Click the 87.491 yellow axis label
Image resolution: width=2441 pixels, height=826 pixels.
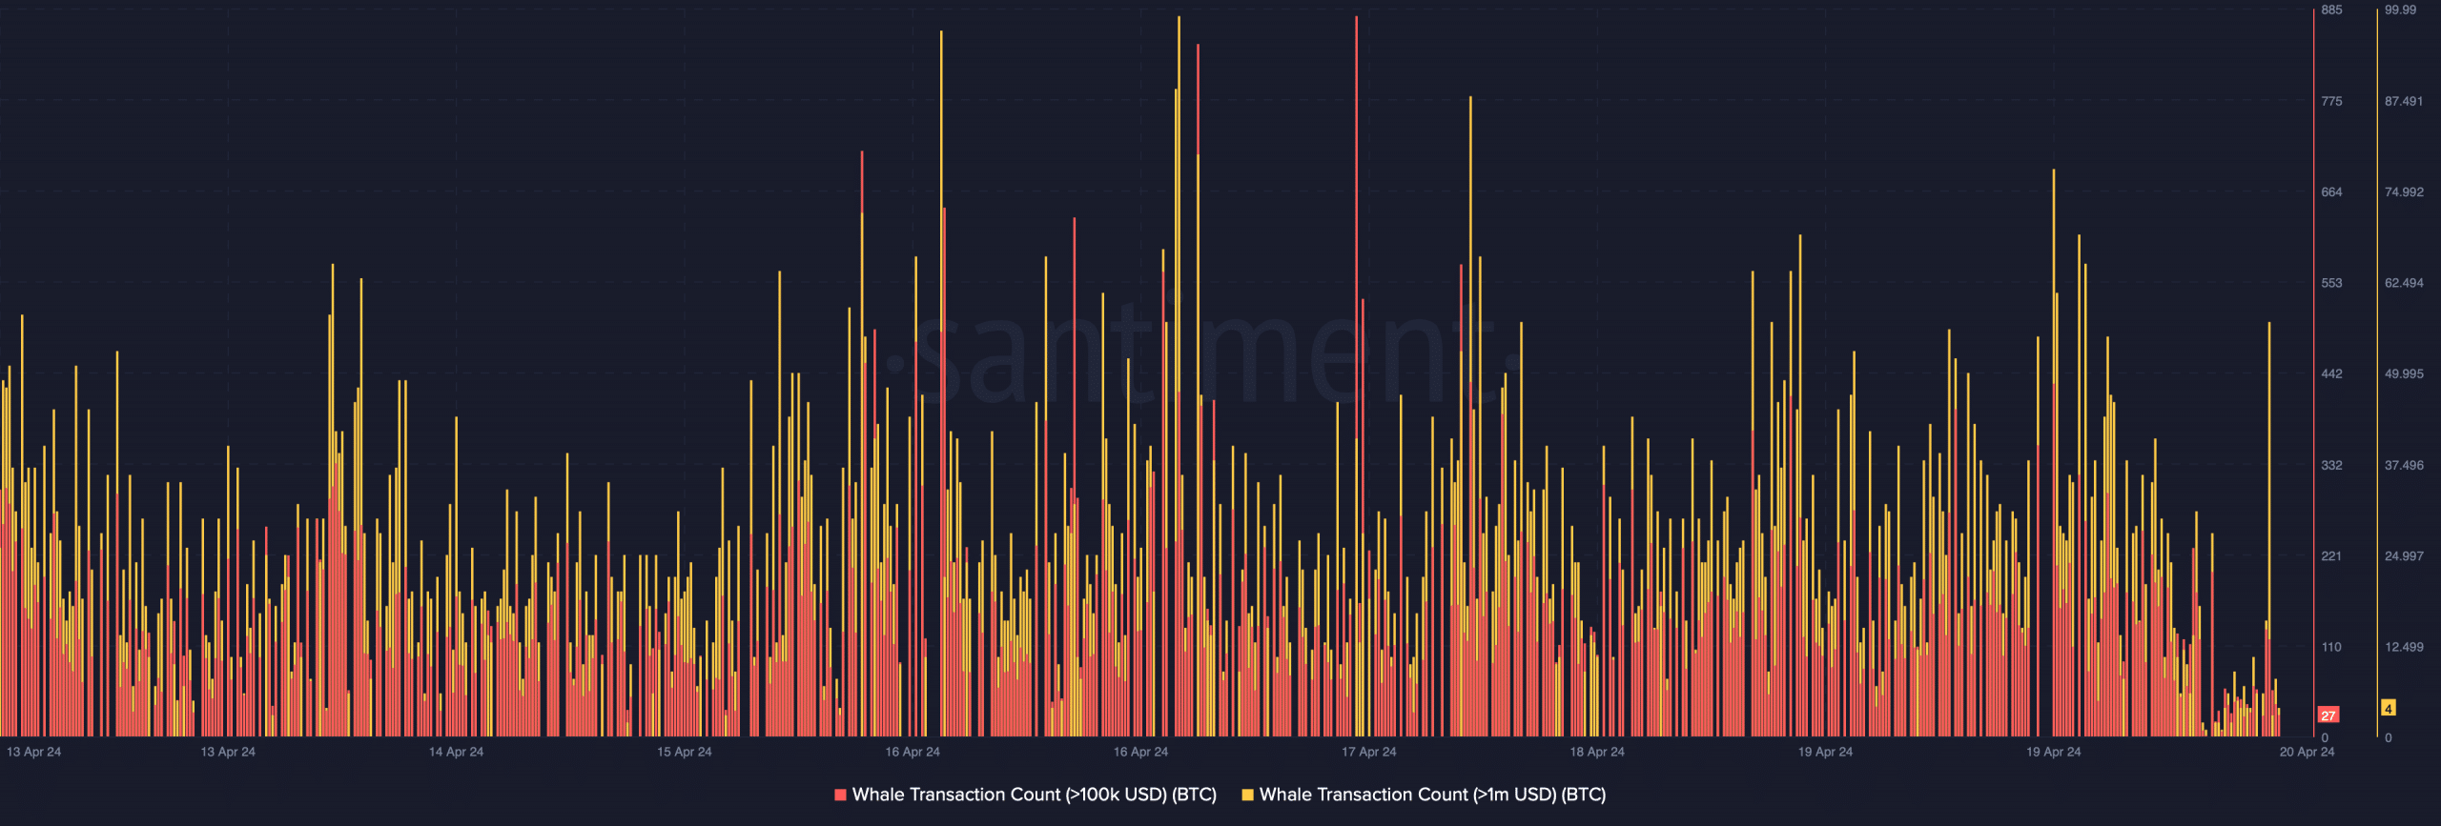[2403, 101]
